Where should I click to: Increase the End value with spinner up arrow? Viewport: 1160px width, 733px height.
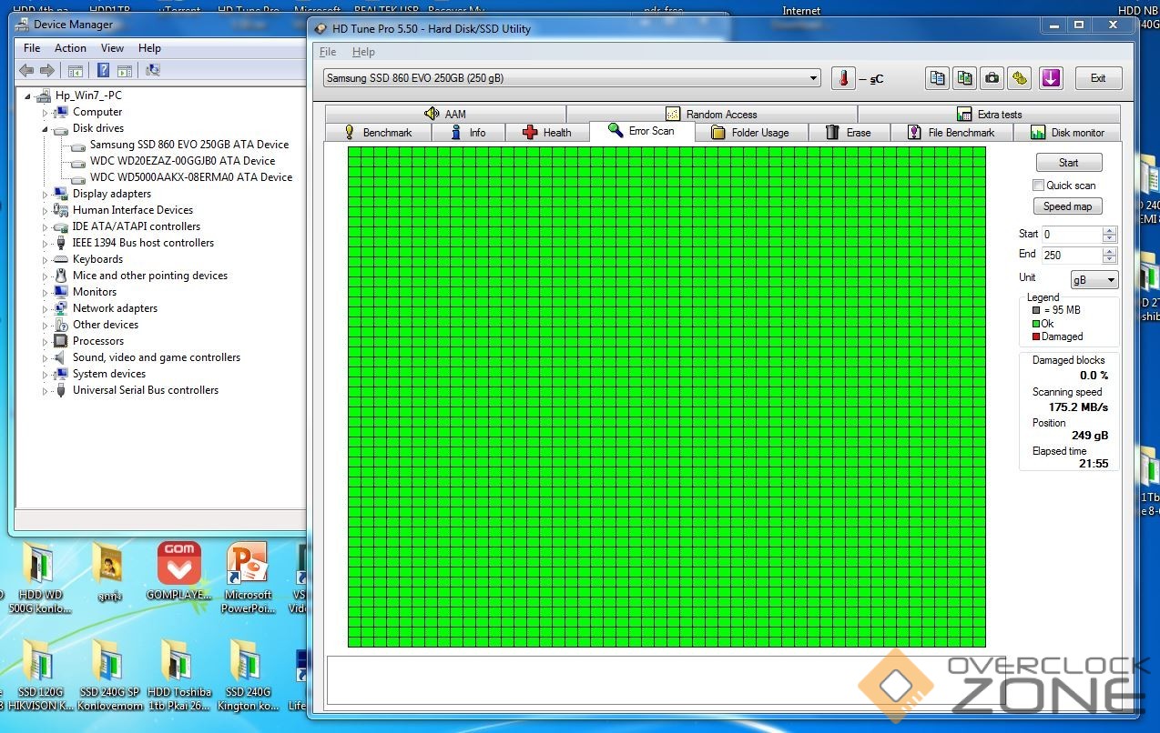(1108, 251)
